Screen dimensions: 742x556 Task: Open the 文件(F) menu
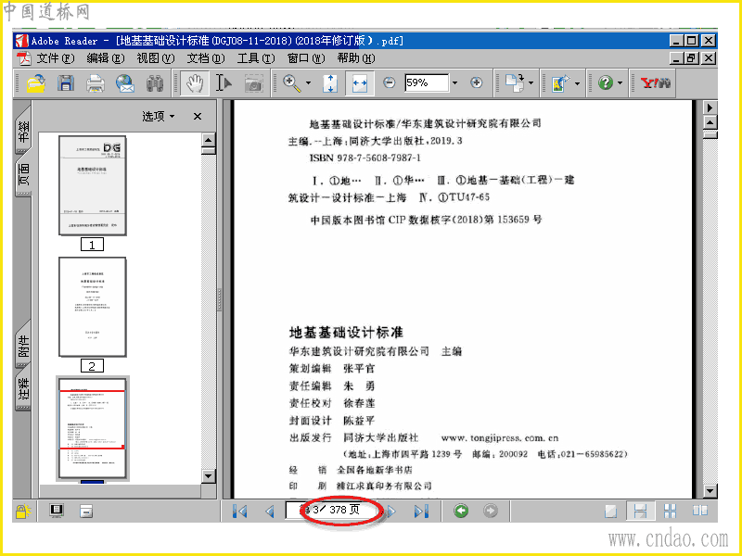[56, 58]
